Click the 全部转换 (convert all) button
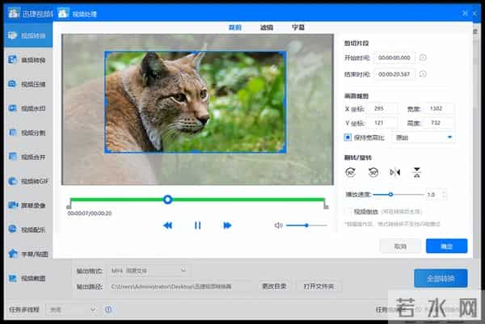The width and height of the screenshot is (485, 324). point(441,278)
